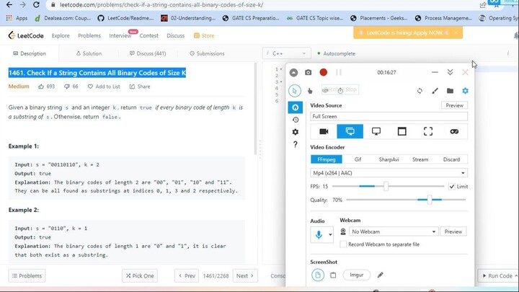Select the webcam-only video source icon

[324, 131]
